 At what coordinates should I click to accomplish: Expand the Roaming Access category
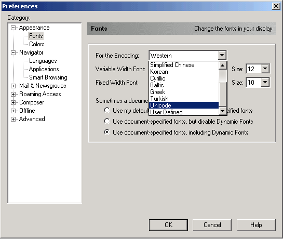(13, 94)
